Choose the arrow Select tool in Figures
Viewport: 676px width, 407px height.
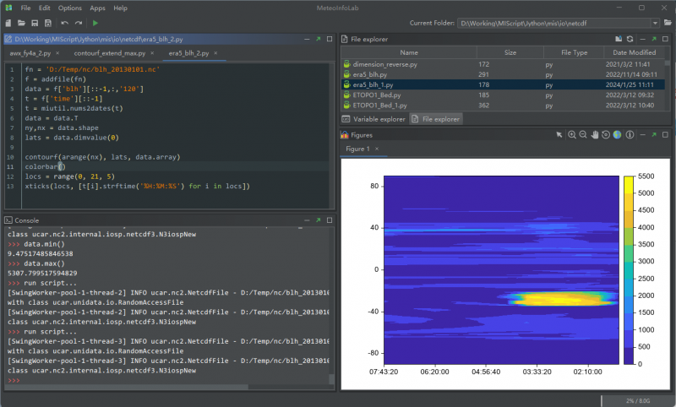point(559,134)
